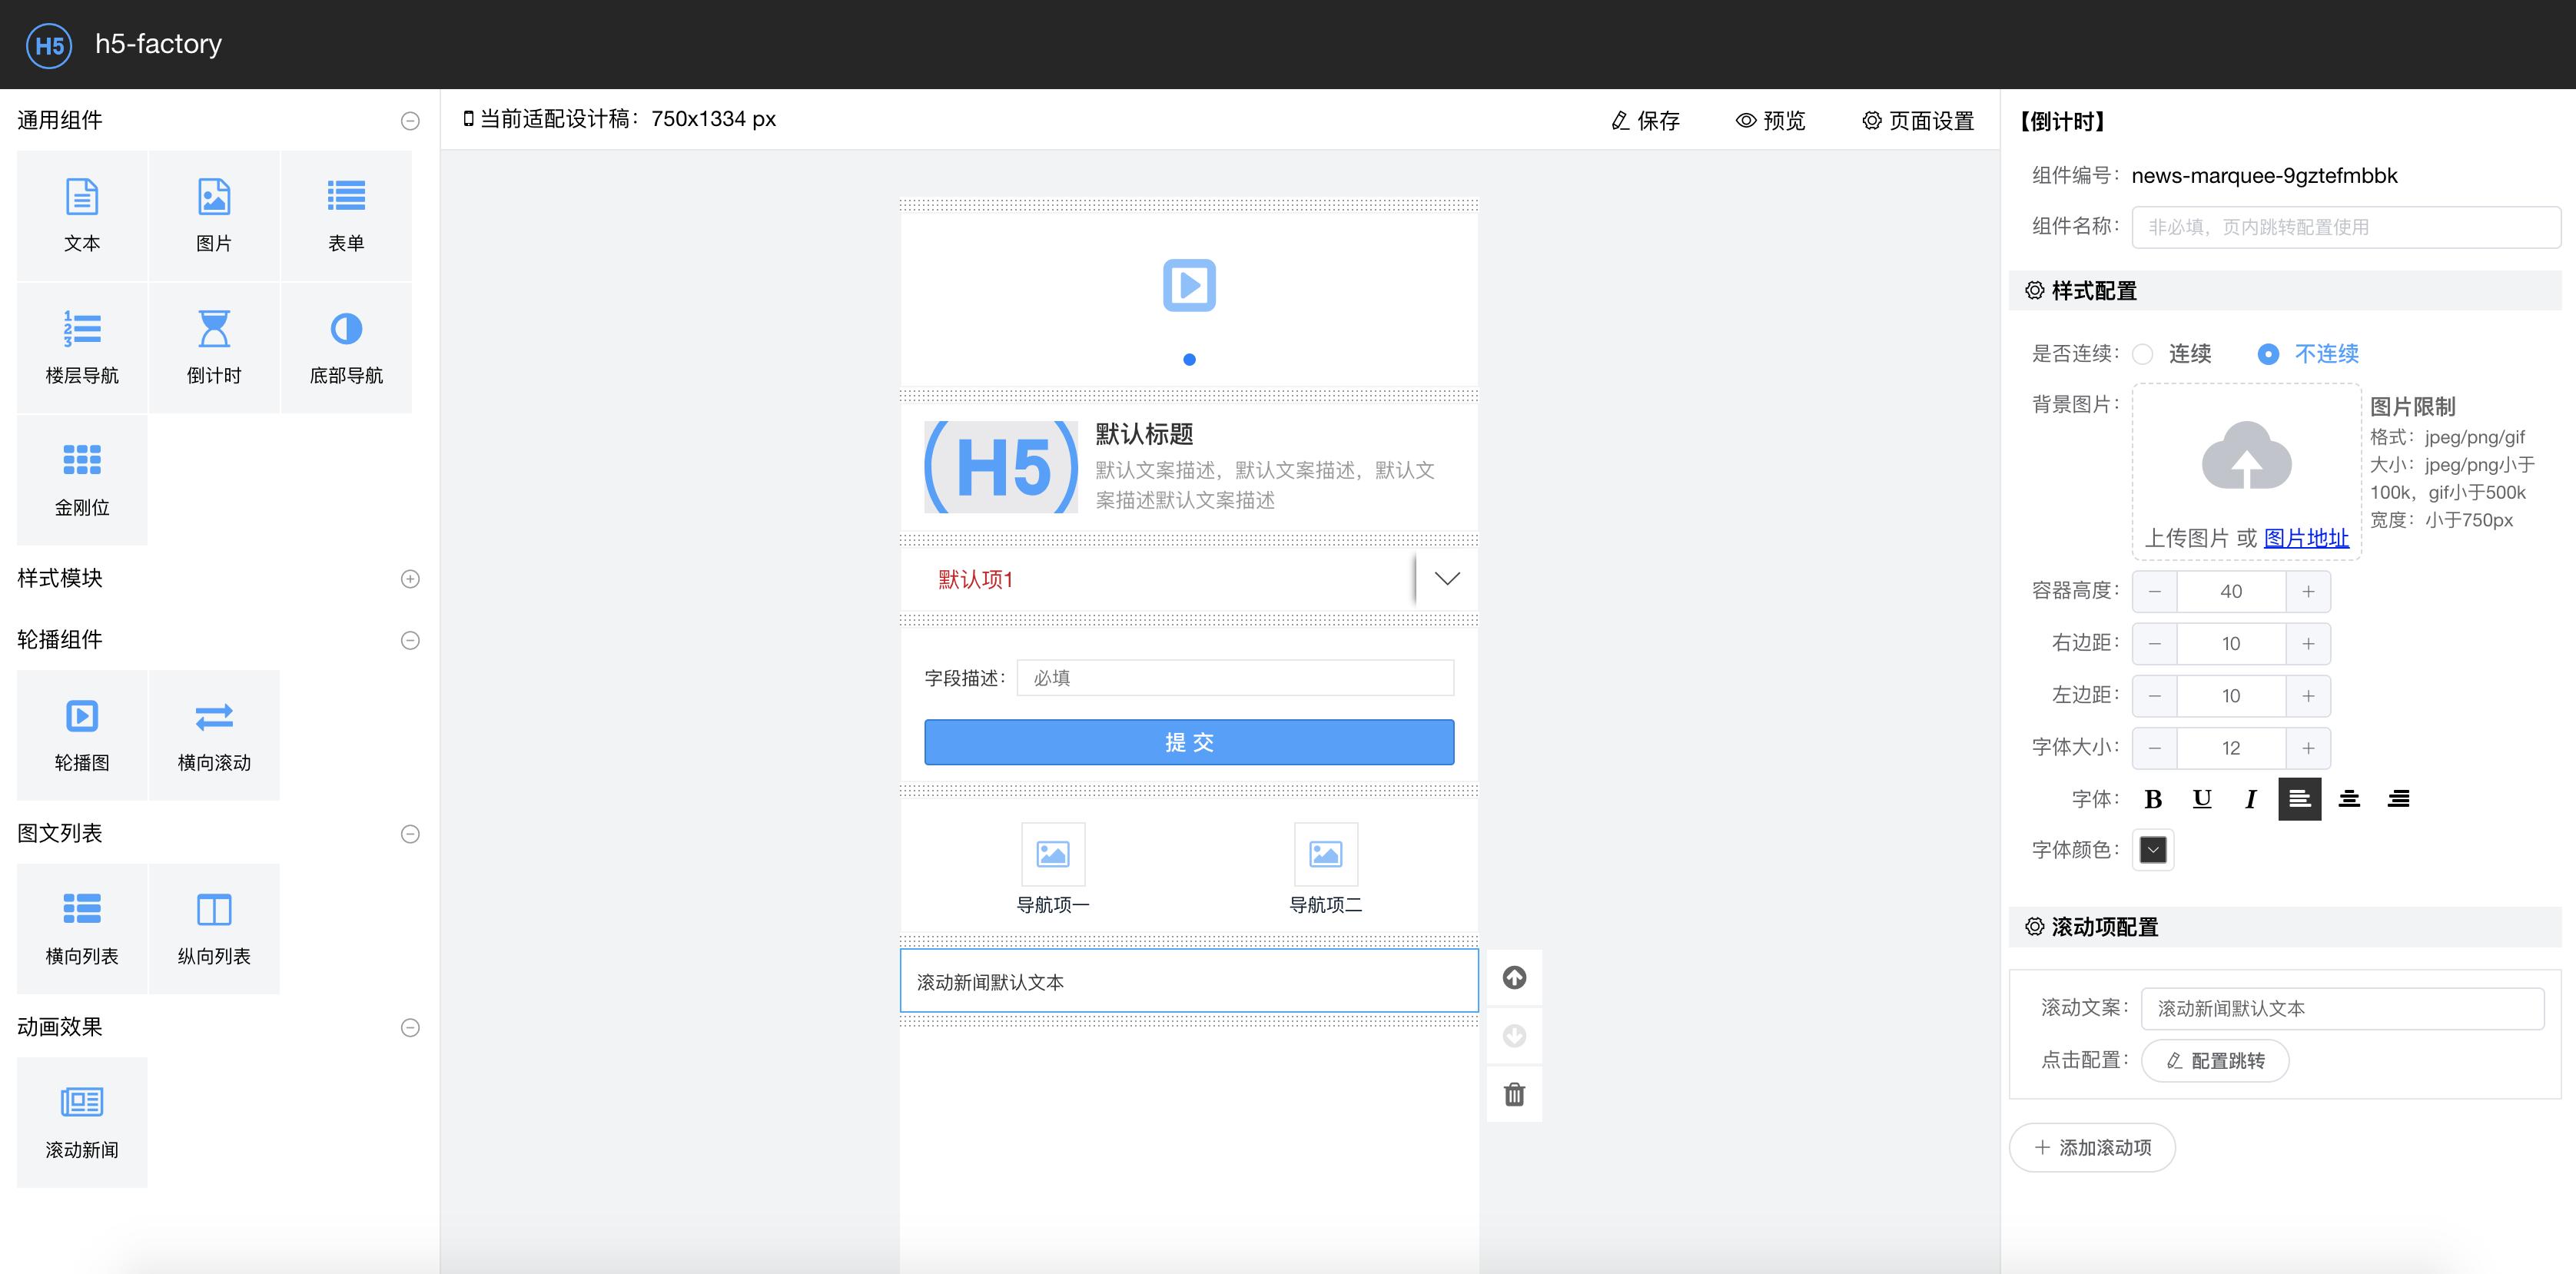This screenshot has width=2576, height=1274.
Task: Click the 滚动文案 input field
Action: click(2344, 1008)
